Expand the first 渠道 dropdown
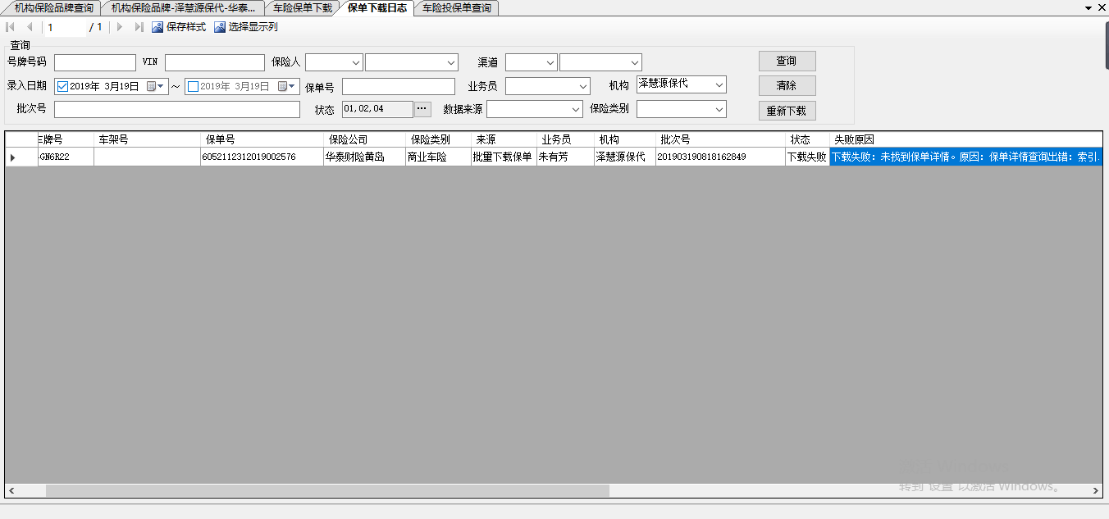This screenshot has height=519, width=1109. 550,62
